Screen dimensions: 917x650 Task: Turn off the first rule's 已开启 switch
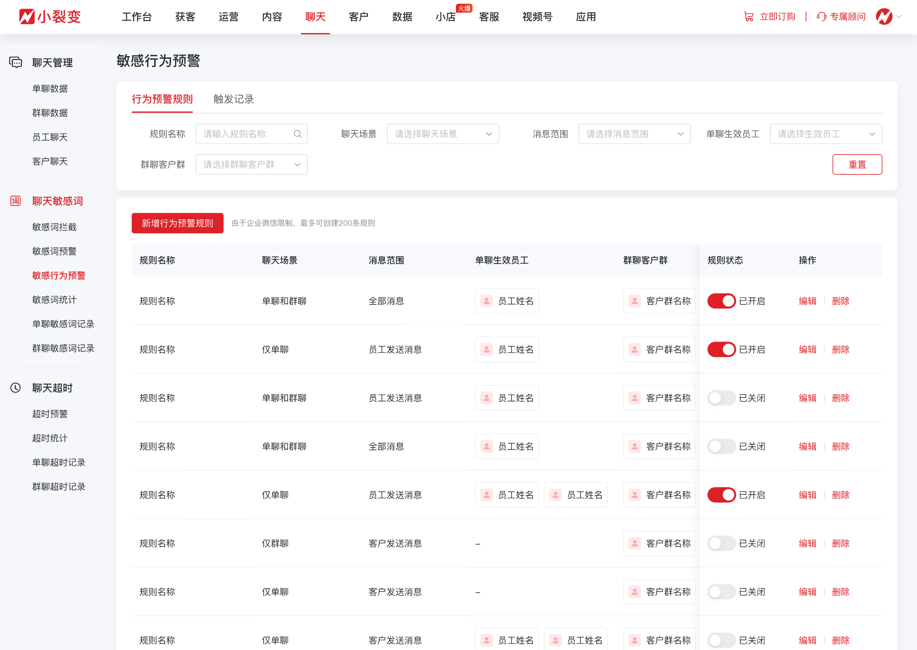pyautogui.click(x=721, y=301)
